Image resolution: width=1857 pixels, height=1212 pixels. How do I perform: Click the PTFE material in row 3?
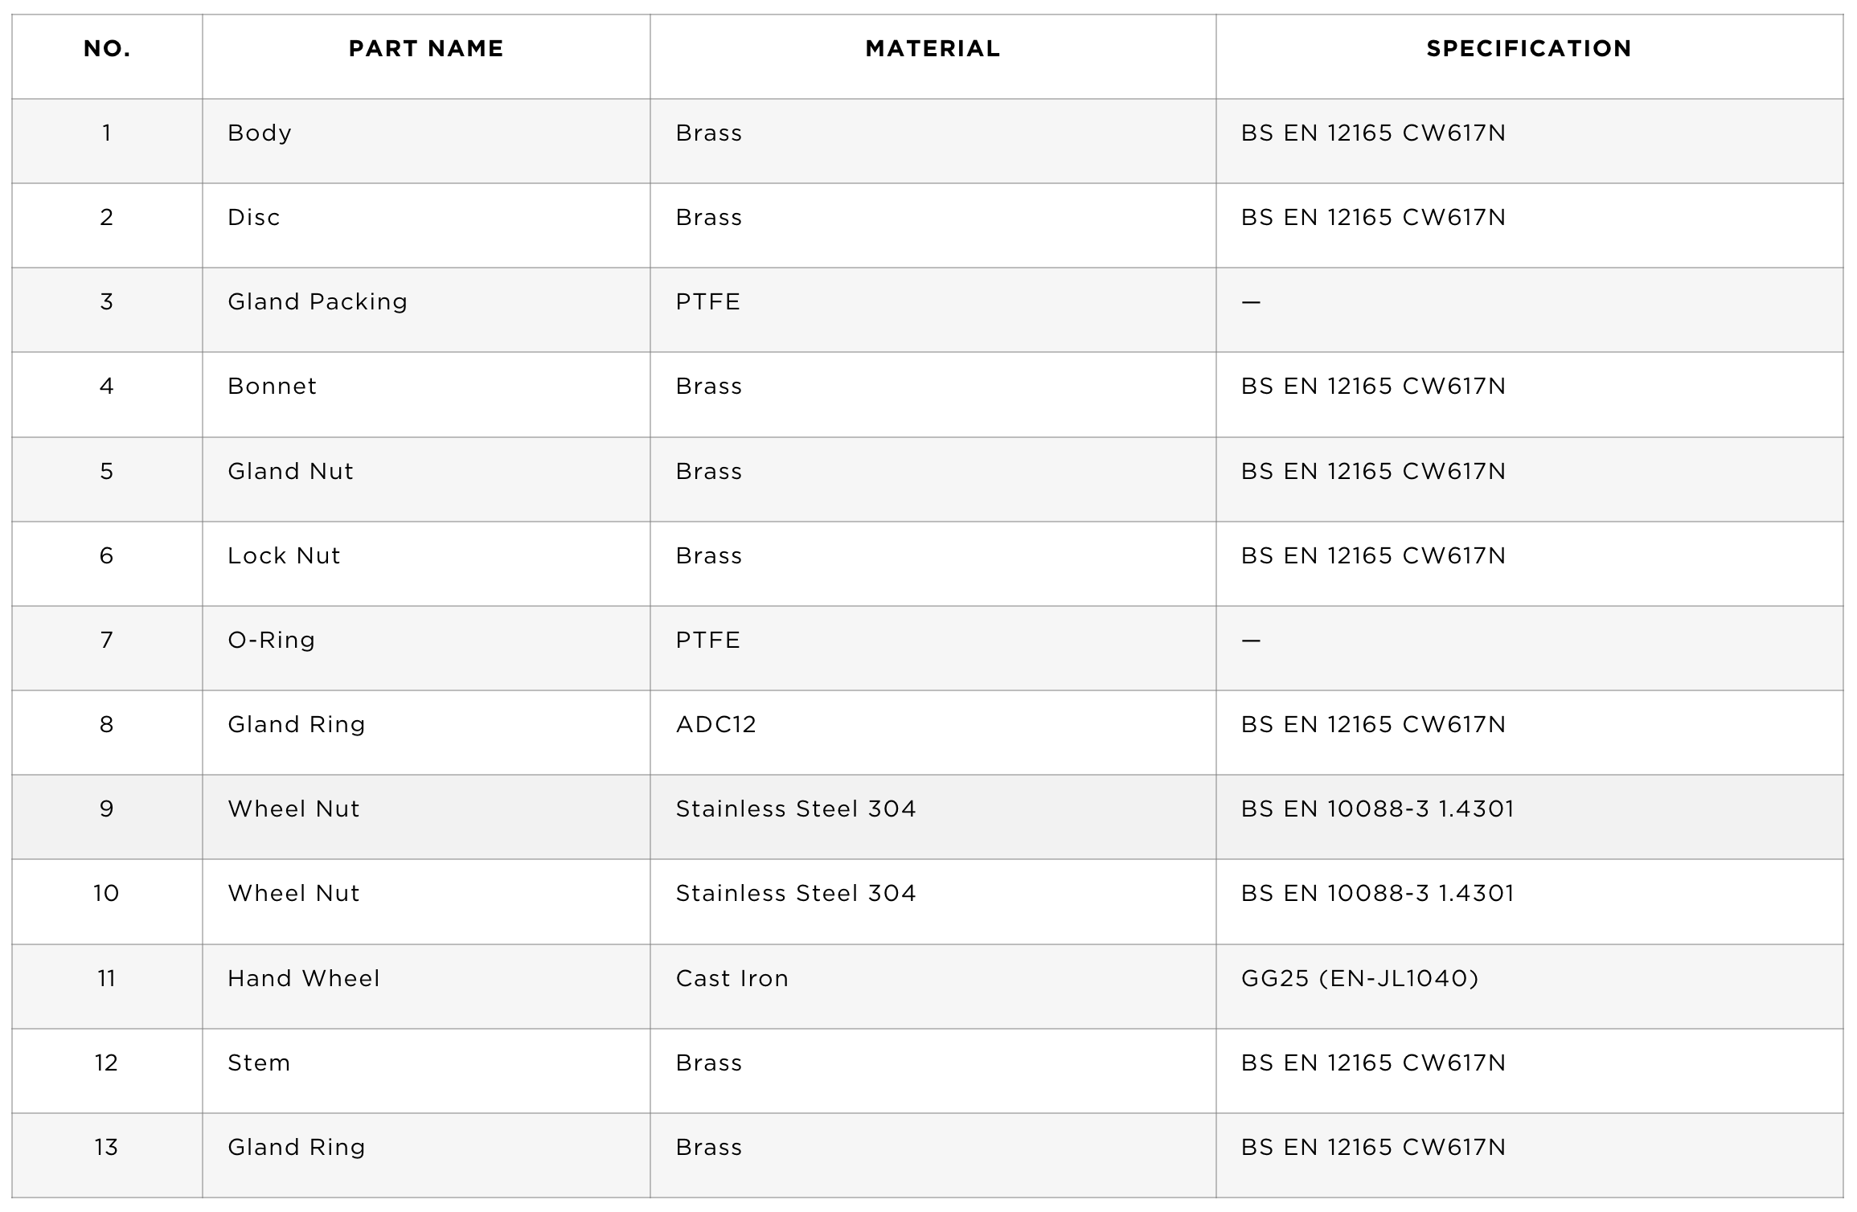[x=708, y=302]
